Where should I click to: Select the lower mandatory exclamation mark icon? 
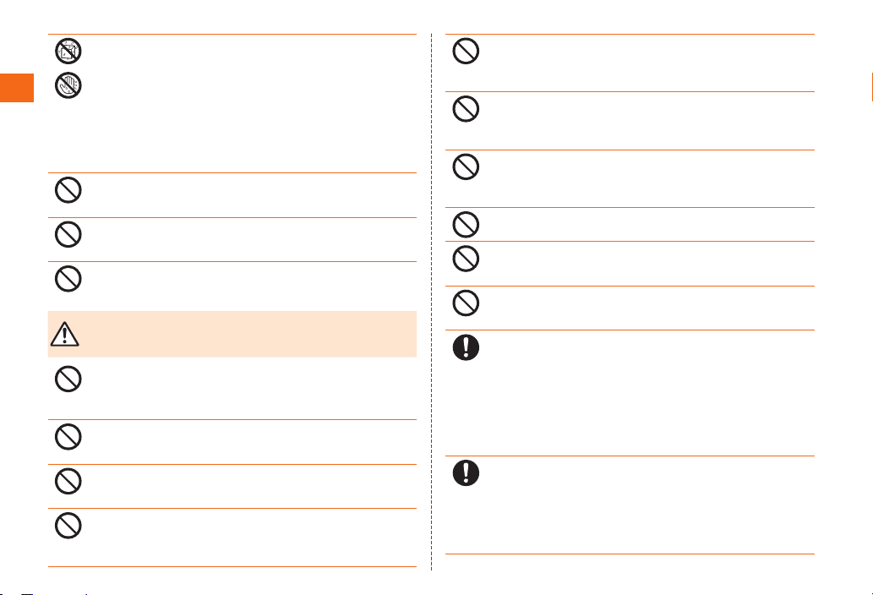pyautogui.click(x=466, y=473)
